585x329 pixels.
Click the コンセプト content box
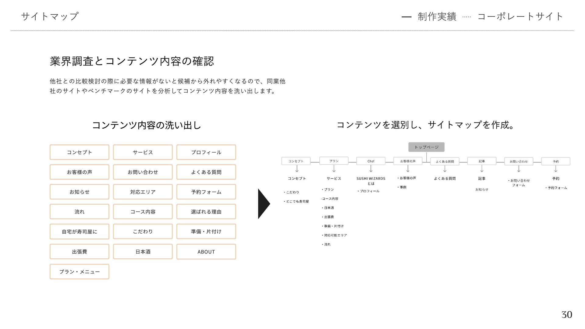pos(80,152)
